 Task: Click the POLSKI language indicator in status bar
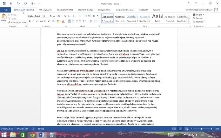coord(41,129)
